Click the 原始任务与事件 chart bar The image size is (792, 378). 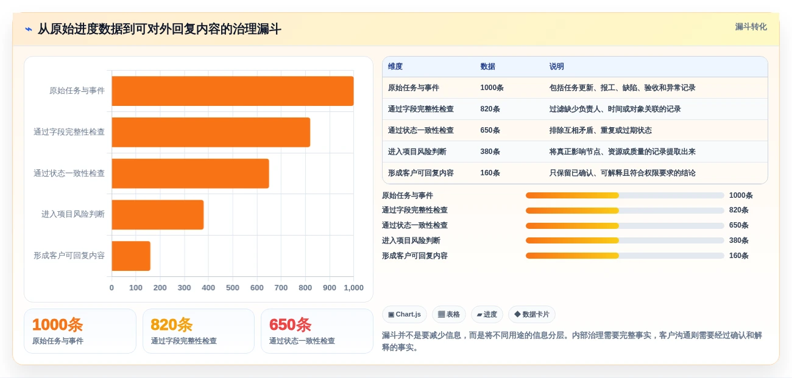point(233,91)
